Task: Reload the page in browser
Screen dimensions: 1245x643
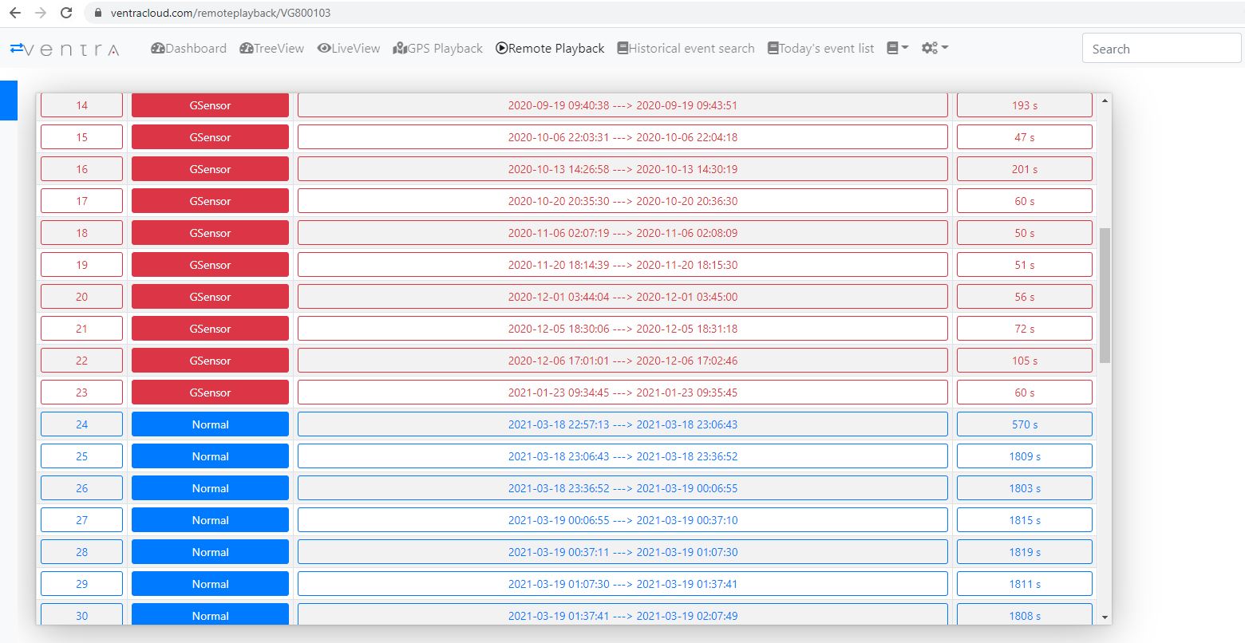Action: [x=66, y=13]
